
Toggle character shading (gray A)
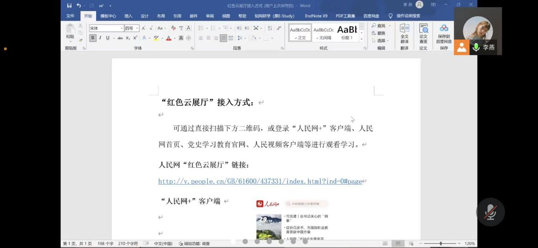tap(181, 38)
